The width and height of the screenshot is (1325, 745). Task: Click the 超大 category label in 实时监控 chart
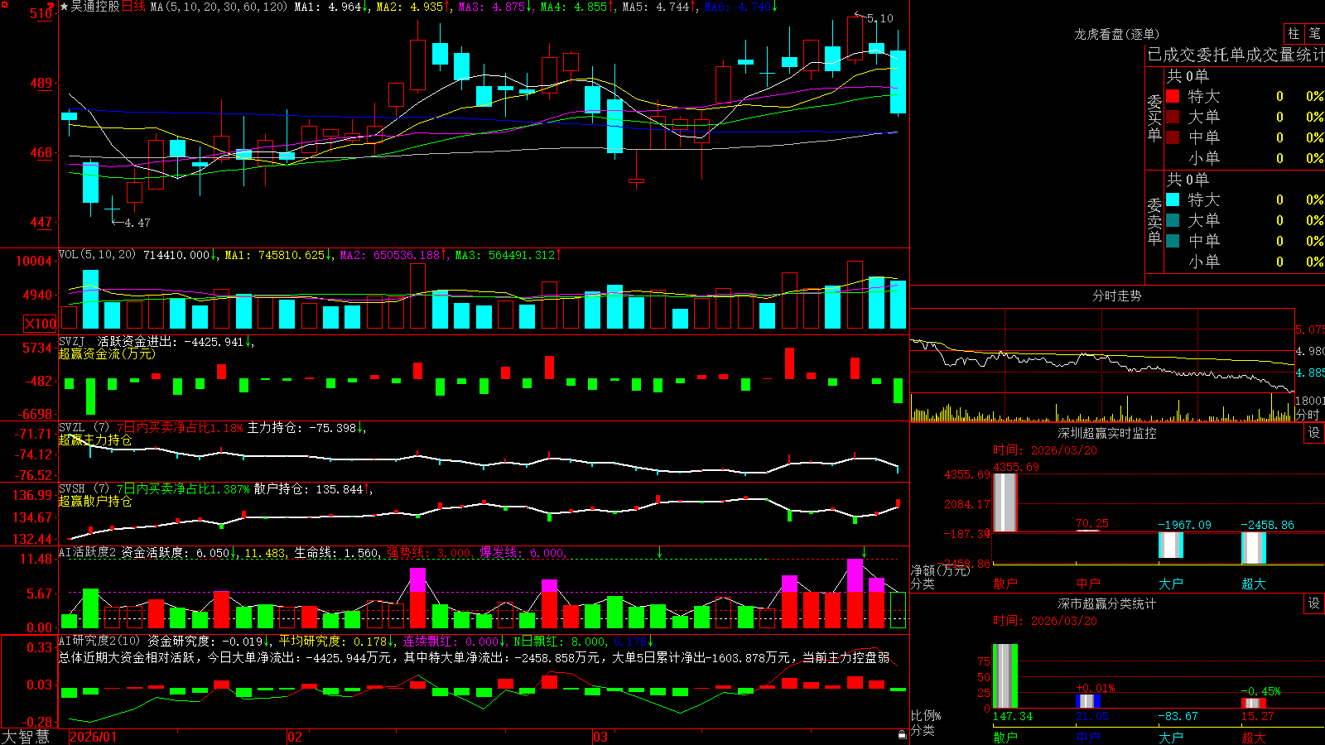click(1254, 584)
